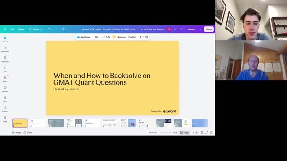Open the Templates sidebar panel
Image resolution: width=287 pixels, height=161 pixels.
pyautogui.click(x=5, y=49)
